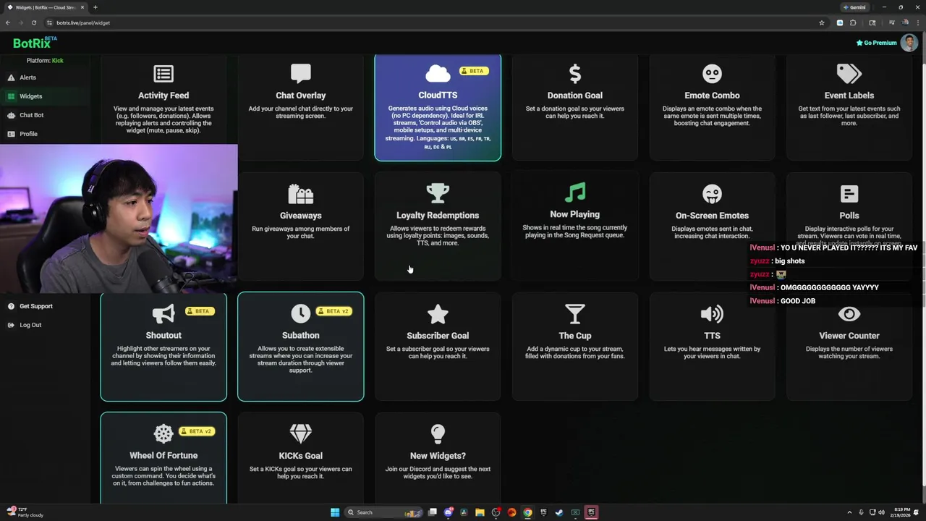Open the user avatar in the BotRix header
This screenshot has height=521, width=926.
click(x=909, y=43)
